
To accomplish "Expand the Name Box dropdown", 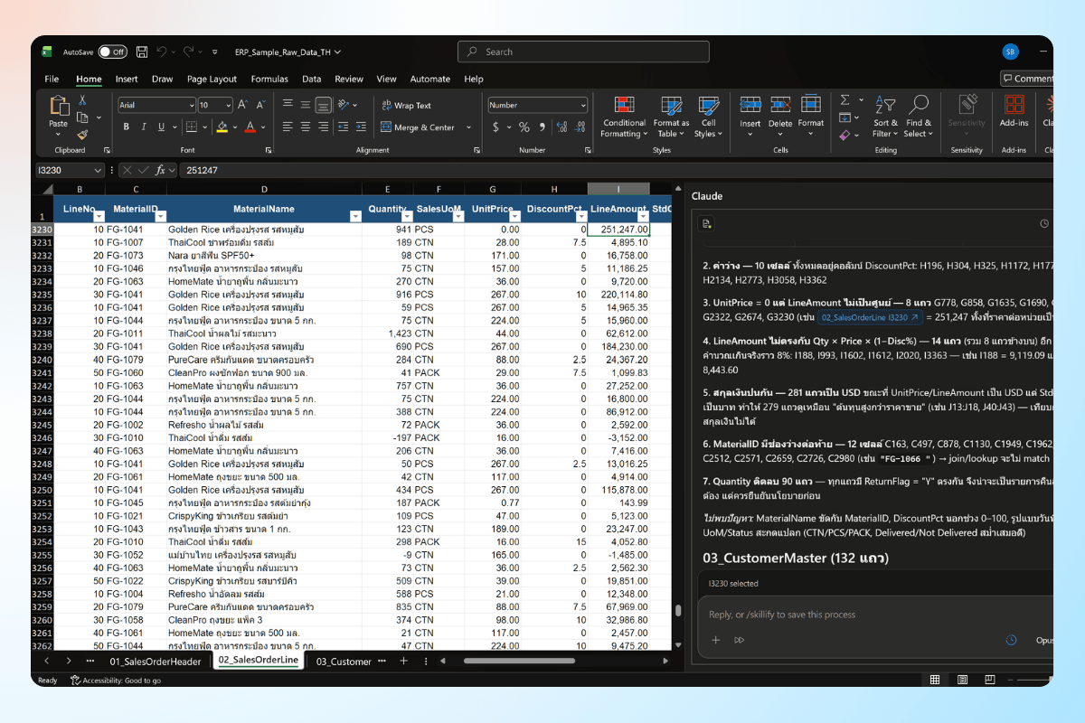I will (98, 170).
